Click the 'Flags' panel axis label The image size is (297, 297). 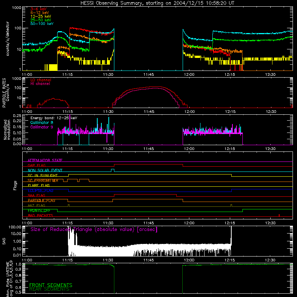tap(15, 185)
